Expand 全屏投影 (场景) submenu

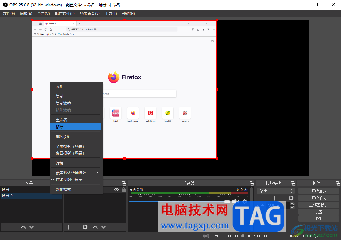75,146
